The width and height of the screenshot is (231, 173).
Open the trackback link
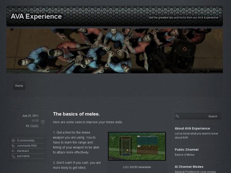[23, 151]
